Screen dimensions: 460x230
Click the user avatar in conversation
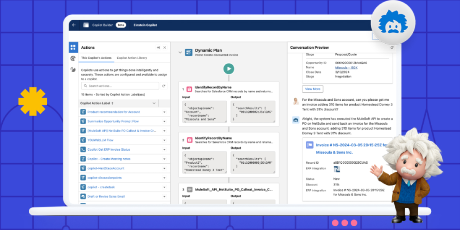[x=296, y=101]
